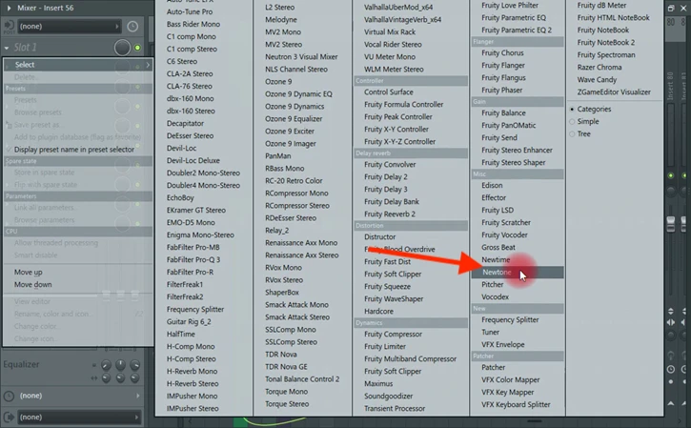
Task: Select the Simple view radio button
Action: pyautogui.click(x=573, y=121)
